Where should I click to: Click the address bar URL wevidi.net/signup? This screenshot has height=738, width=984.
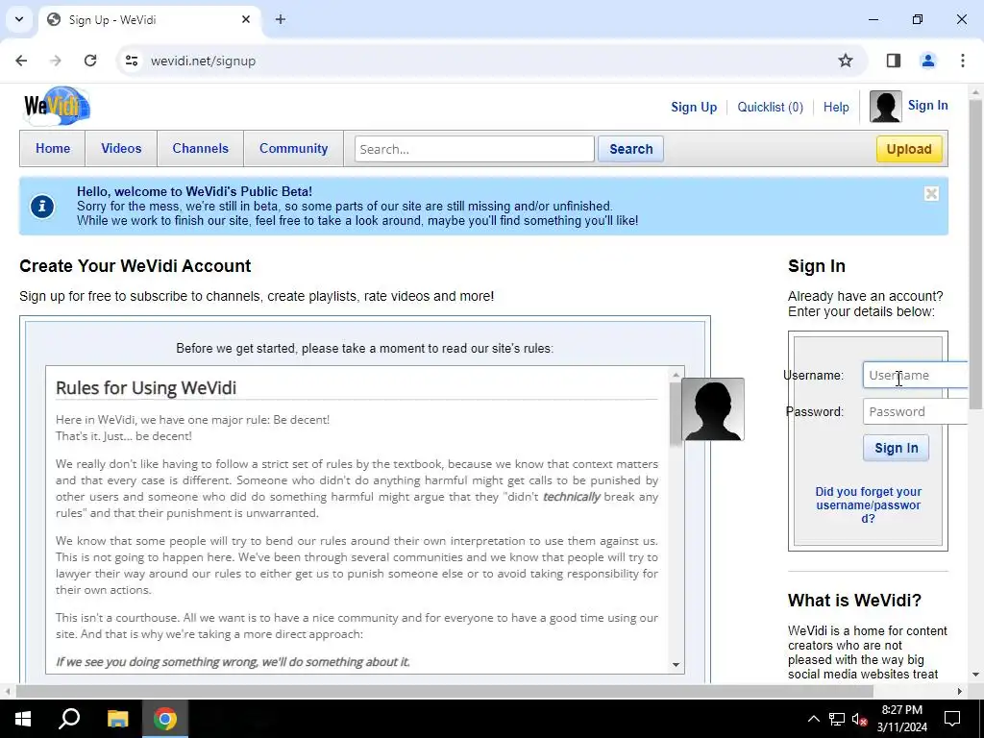tap(203, 61)
